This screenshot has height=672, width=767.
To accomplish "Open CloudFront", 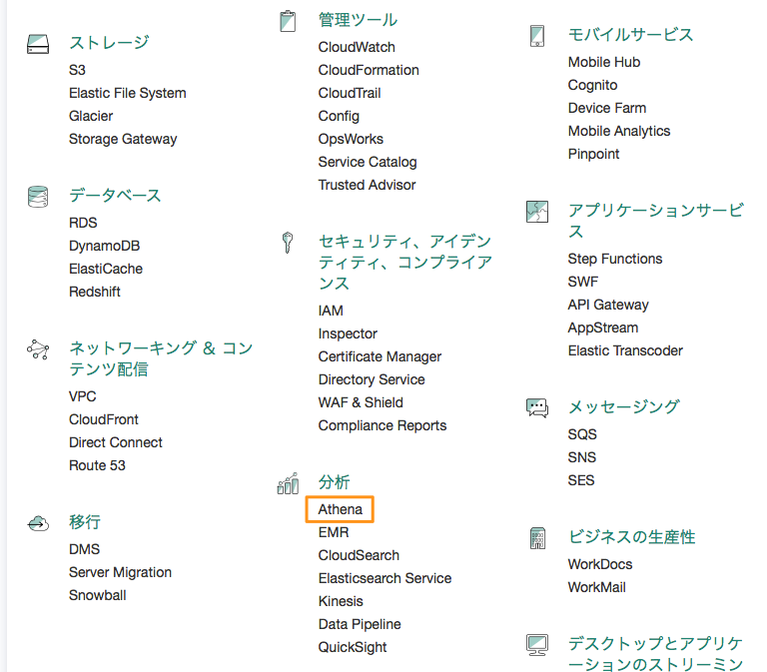I will pos(104,419).
